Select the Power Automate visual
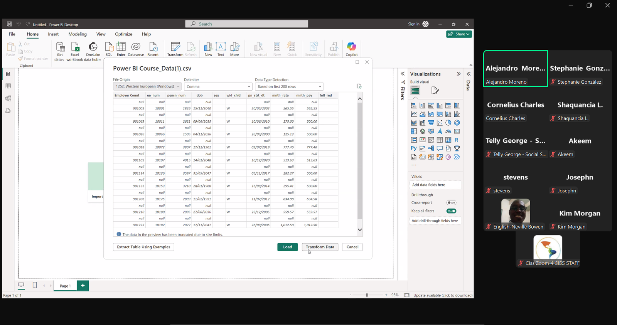The image size is (617, 325). [x=457, y=157]
